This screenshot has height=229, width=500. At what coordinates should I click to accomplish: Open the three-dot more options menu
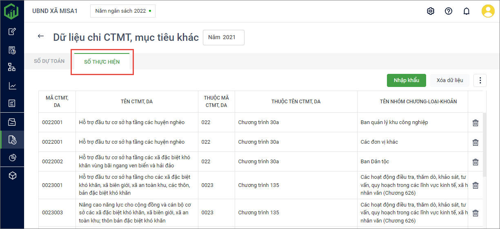(x=480, y=80)
